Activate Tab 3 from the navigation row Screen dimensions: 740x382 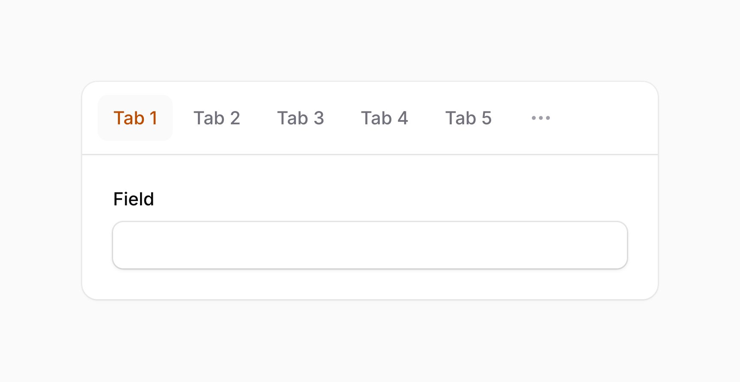coord(301,118)
